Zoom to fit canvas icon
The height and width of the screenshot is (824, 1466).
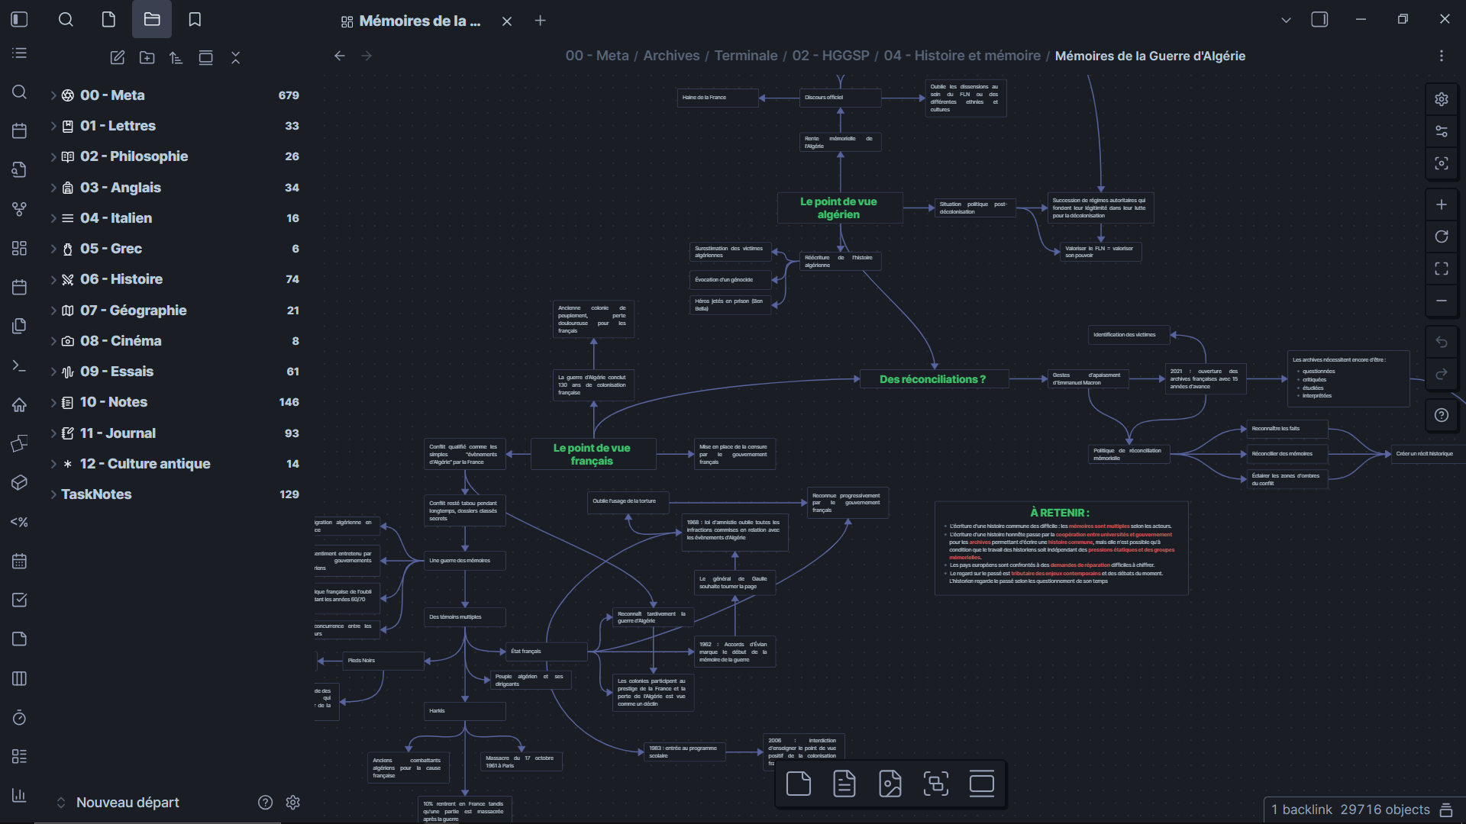point(1441,269)
